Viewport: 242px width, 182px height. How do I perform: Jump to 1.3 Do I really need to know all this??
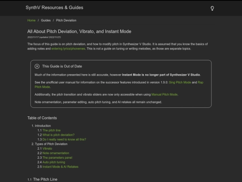(x=64, y=139)
